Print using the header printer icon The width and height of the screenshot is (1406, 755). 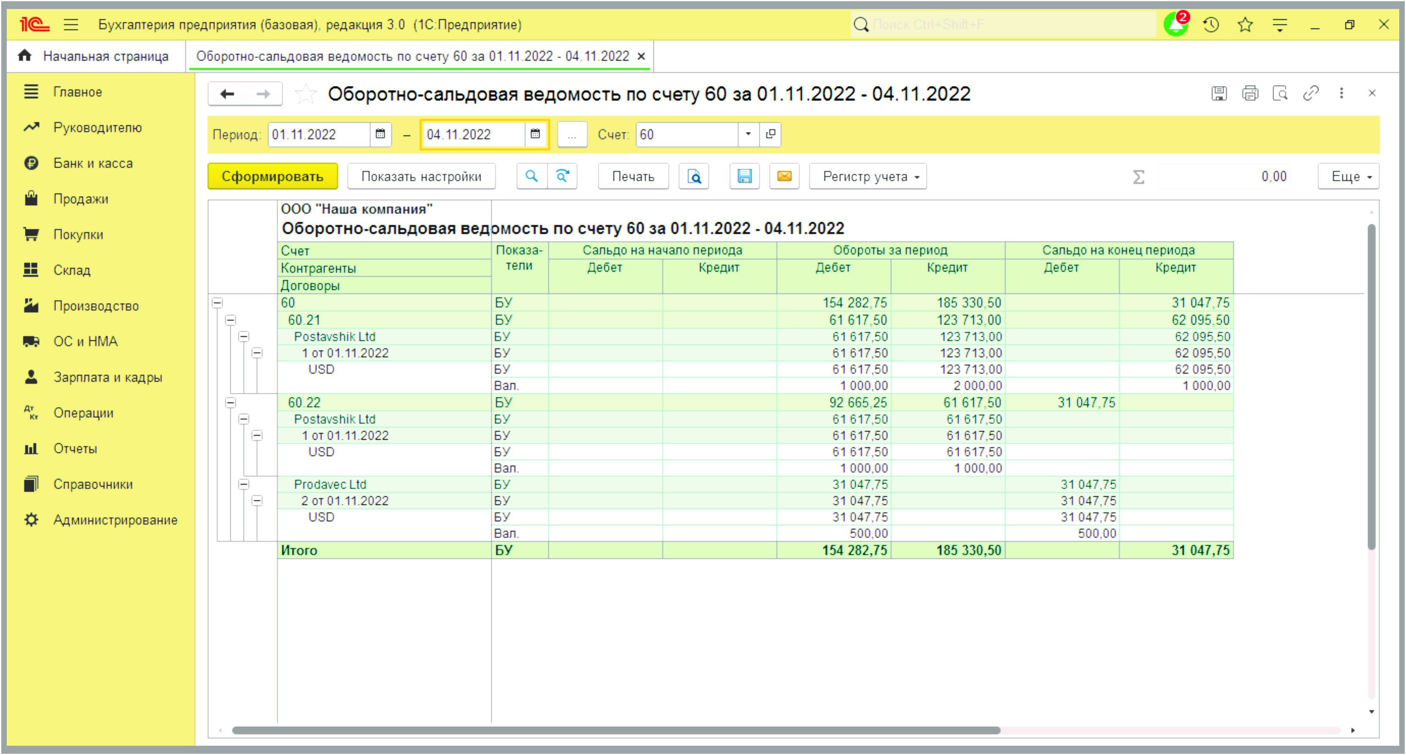(1250, 93)
